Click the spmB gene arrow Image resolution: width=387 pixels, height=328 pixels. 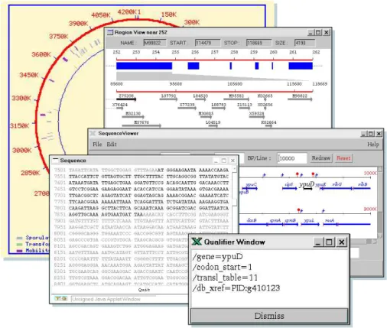coord(291,224)
